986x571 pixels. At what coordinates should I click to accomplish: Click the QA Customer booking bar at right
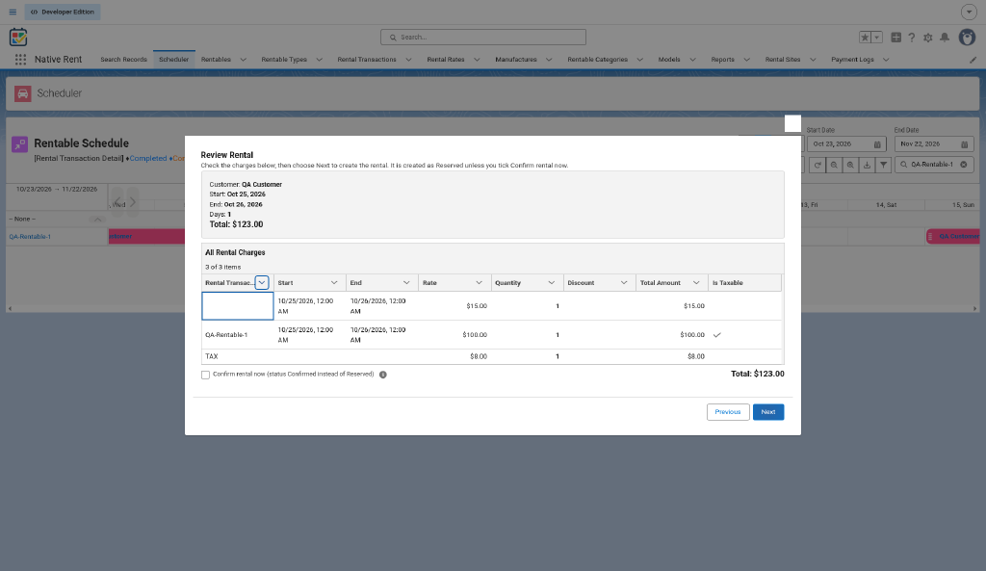click(x=952, y=237)
